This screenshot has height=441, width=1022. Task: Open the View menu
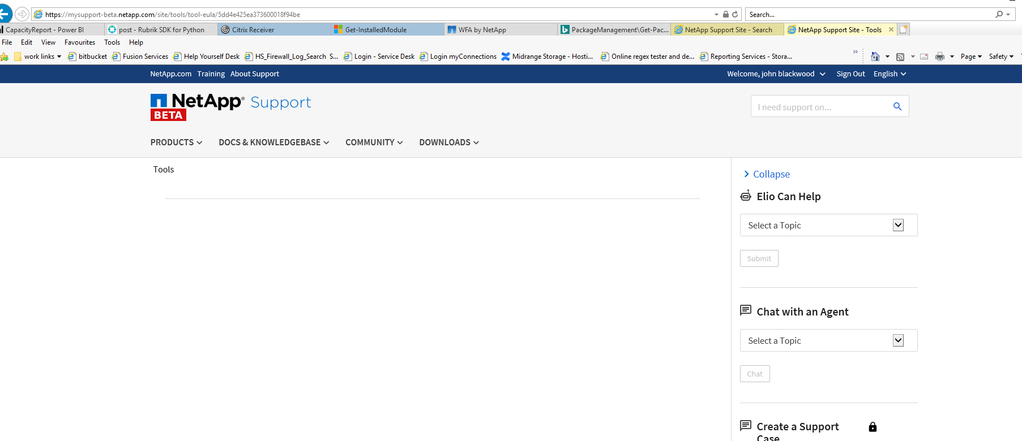[48, 42]
